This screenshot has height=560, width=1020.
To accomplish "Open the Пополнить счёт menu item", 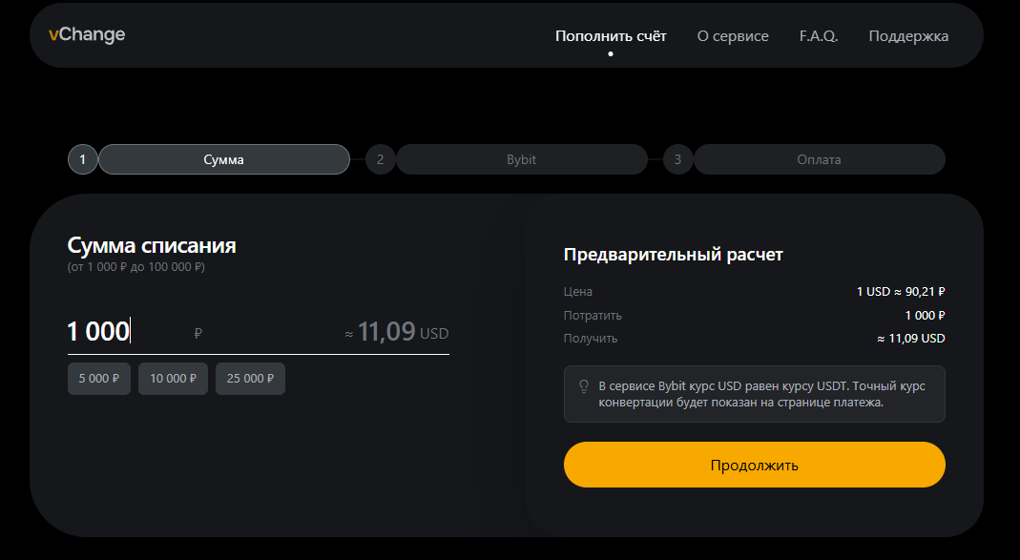I will pos(611,36).
